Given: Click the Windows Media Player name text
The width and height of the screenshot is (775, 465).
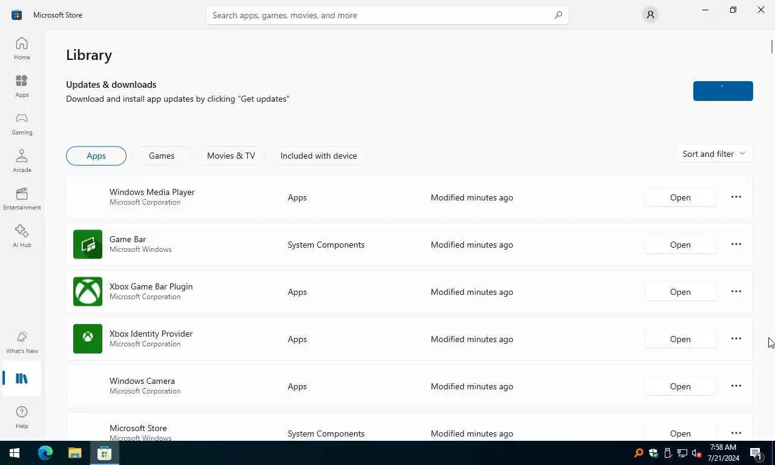Looking at the screenshot, I should [x=152, y=192].
